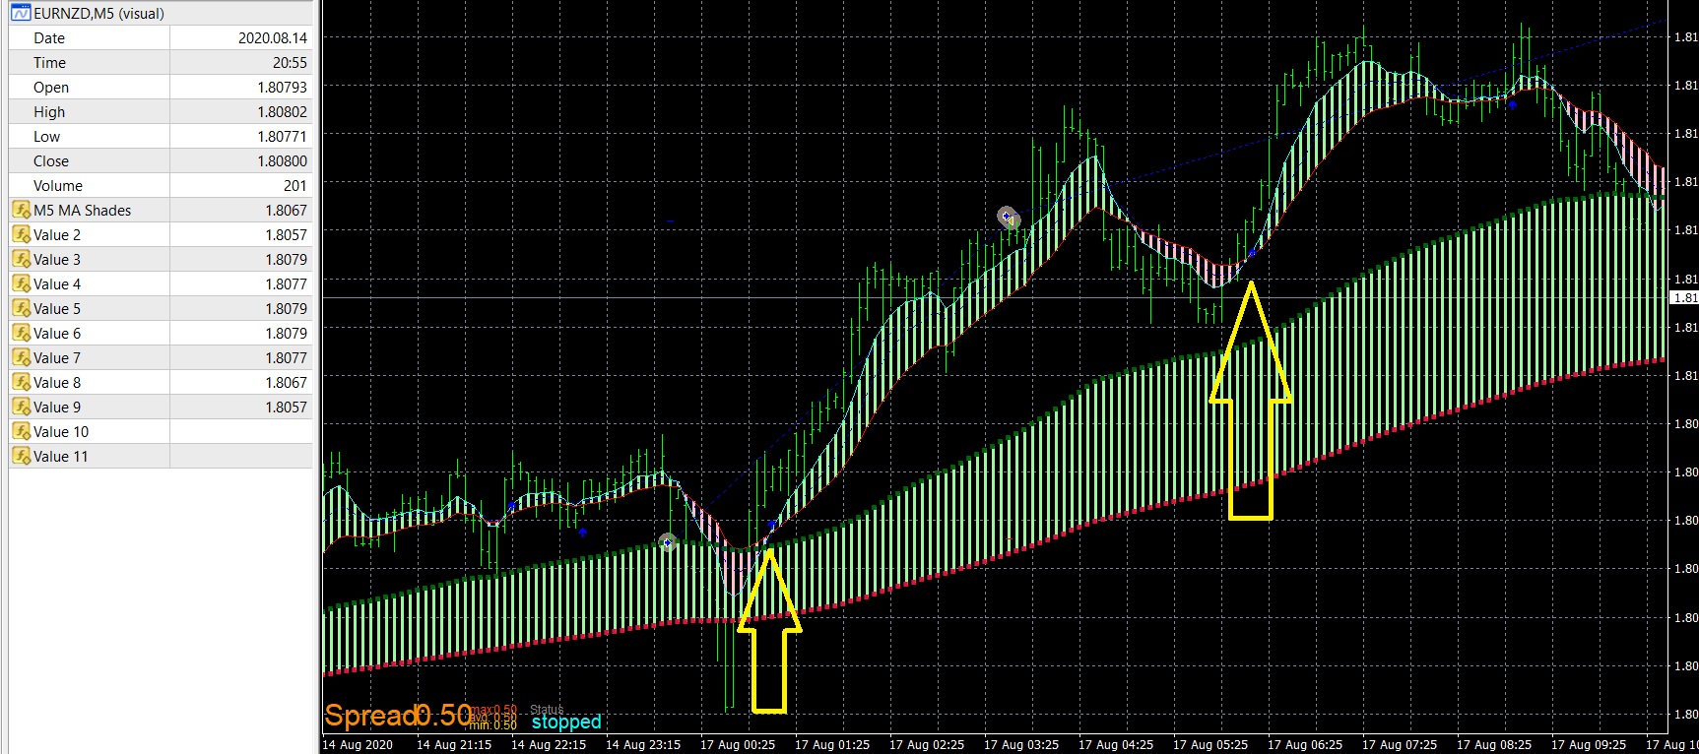Click the '14 Aug 22:15' time axis label
The width and height of the screenshot is (1699, 754).
click(x=549, y=744)
